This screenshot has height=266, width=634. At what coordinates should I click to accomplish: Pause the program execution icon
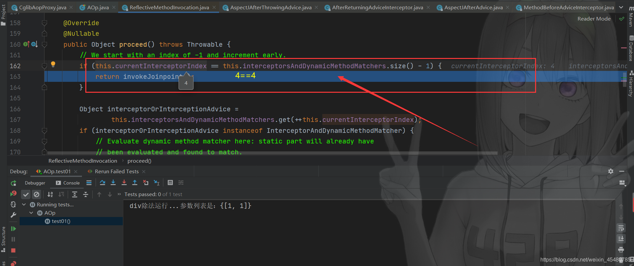13,239
